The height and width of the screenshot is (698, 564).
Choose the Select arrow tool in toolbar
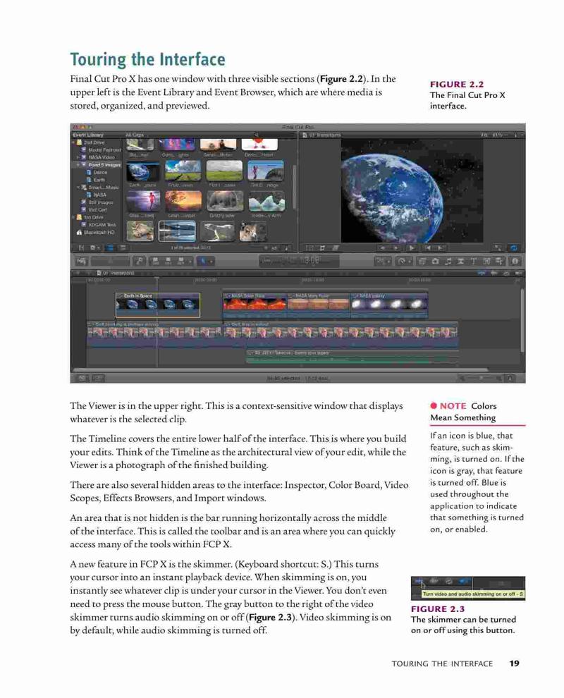(x=202, y=262)
